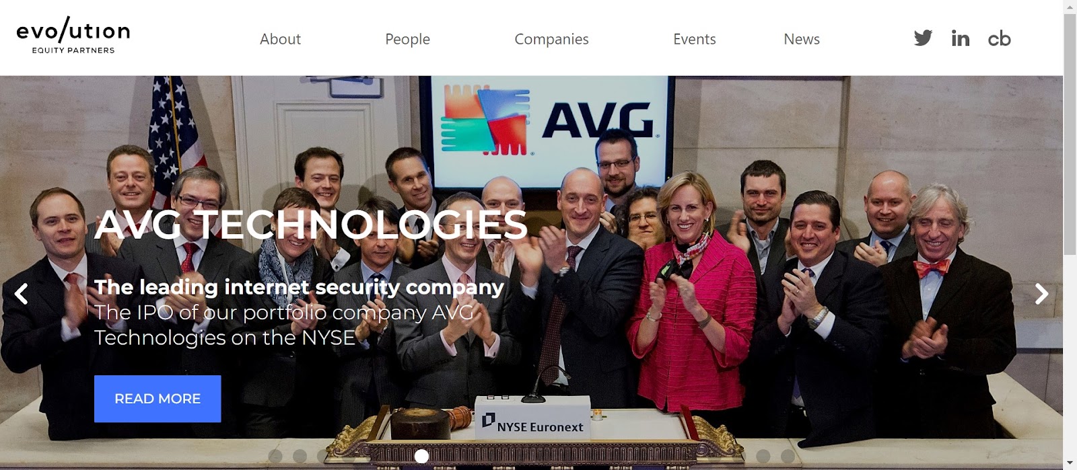Click the browser scrollbar up arrow
Image resolution: width=1077 pixels, height=470 pixels.
point(1070,6)
